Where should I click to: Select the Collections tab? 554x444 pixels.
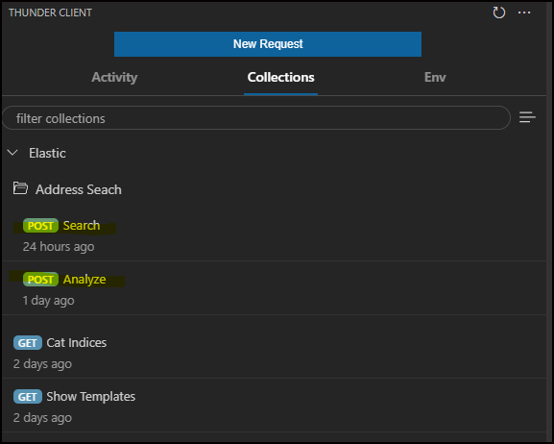pos(281,77)
